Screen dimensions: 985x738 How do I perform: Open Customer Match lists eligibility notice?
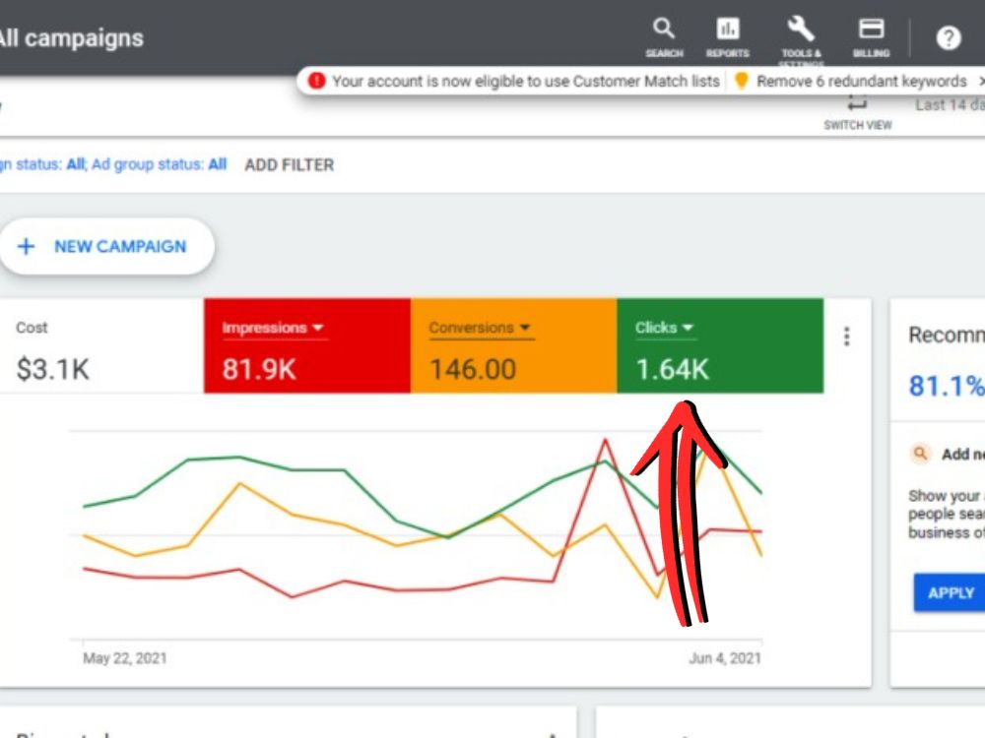pyautogui.click(x=525, y=81)
